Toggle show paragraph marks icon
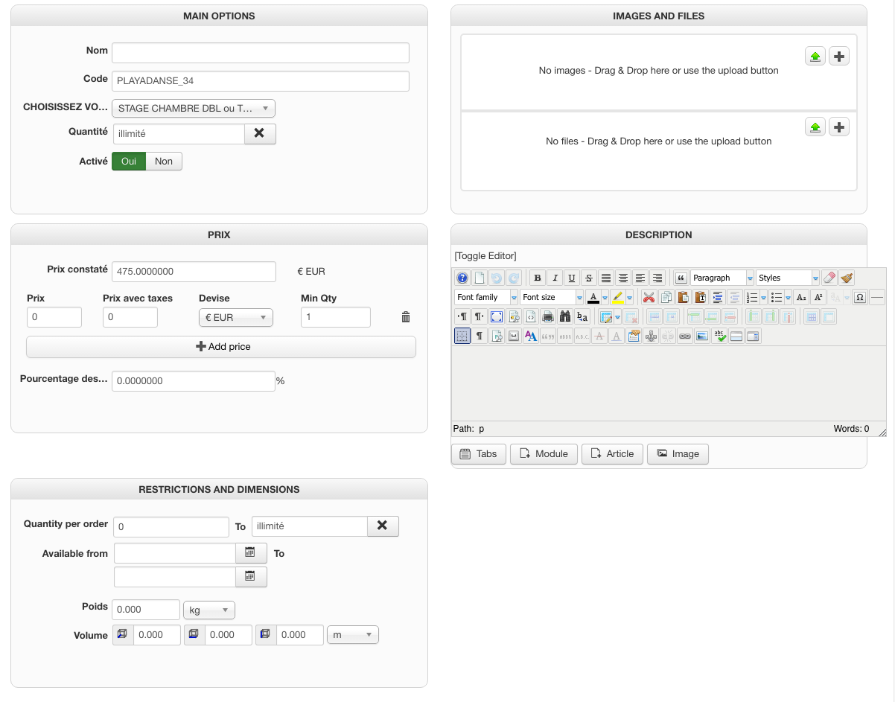The image size is (895, 702). (480, 336)
